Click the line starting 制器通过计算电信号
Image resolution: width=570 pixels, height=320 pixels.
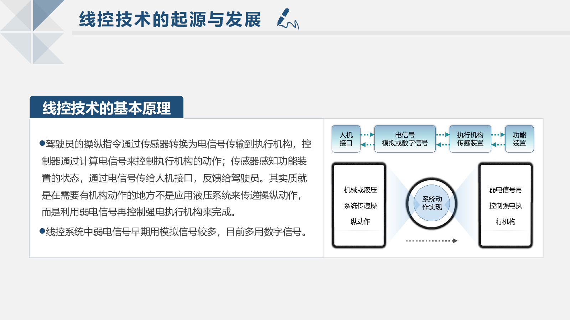pos(174,161)
